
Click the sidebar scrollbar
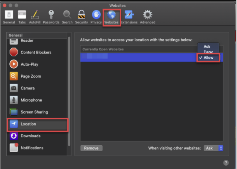(x=69, y=91)
